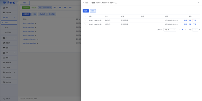Open the 日志审计 log audit icon
Viewport: 202px width, 101px height.
pos(4,77)
